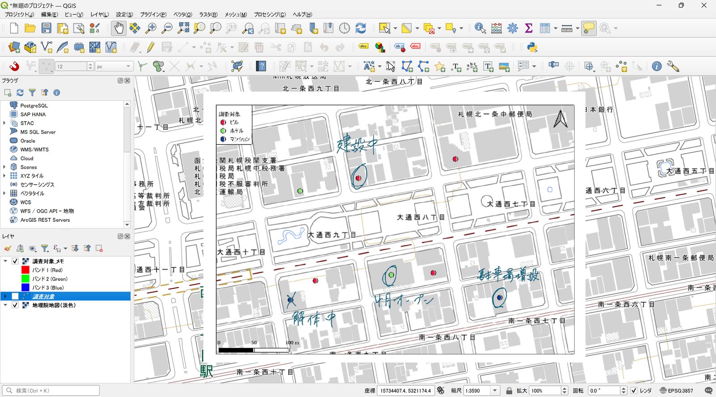Toggle the Map Tips speech bubble icon
The image size is (716, 397).
pos(589,29)
